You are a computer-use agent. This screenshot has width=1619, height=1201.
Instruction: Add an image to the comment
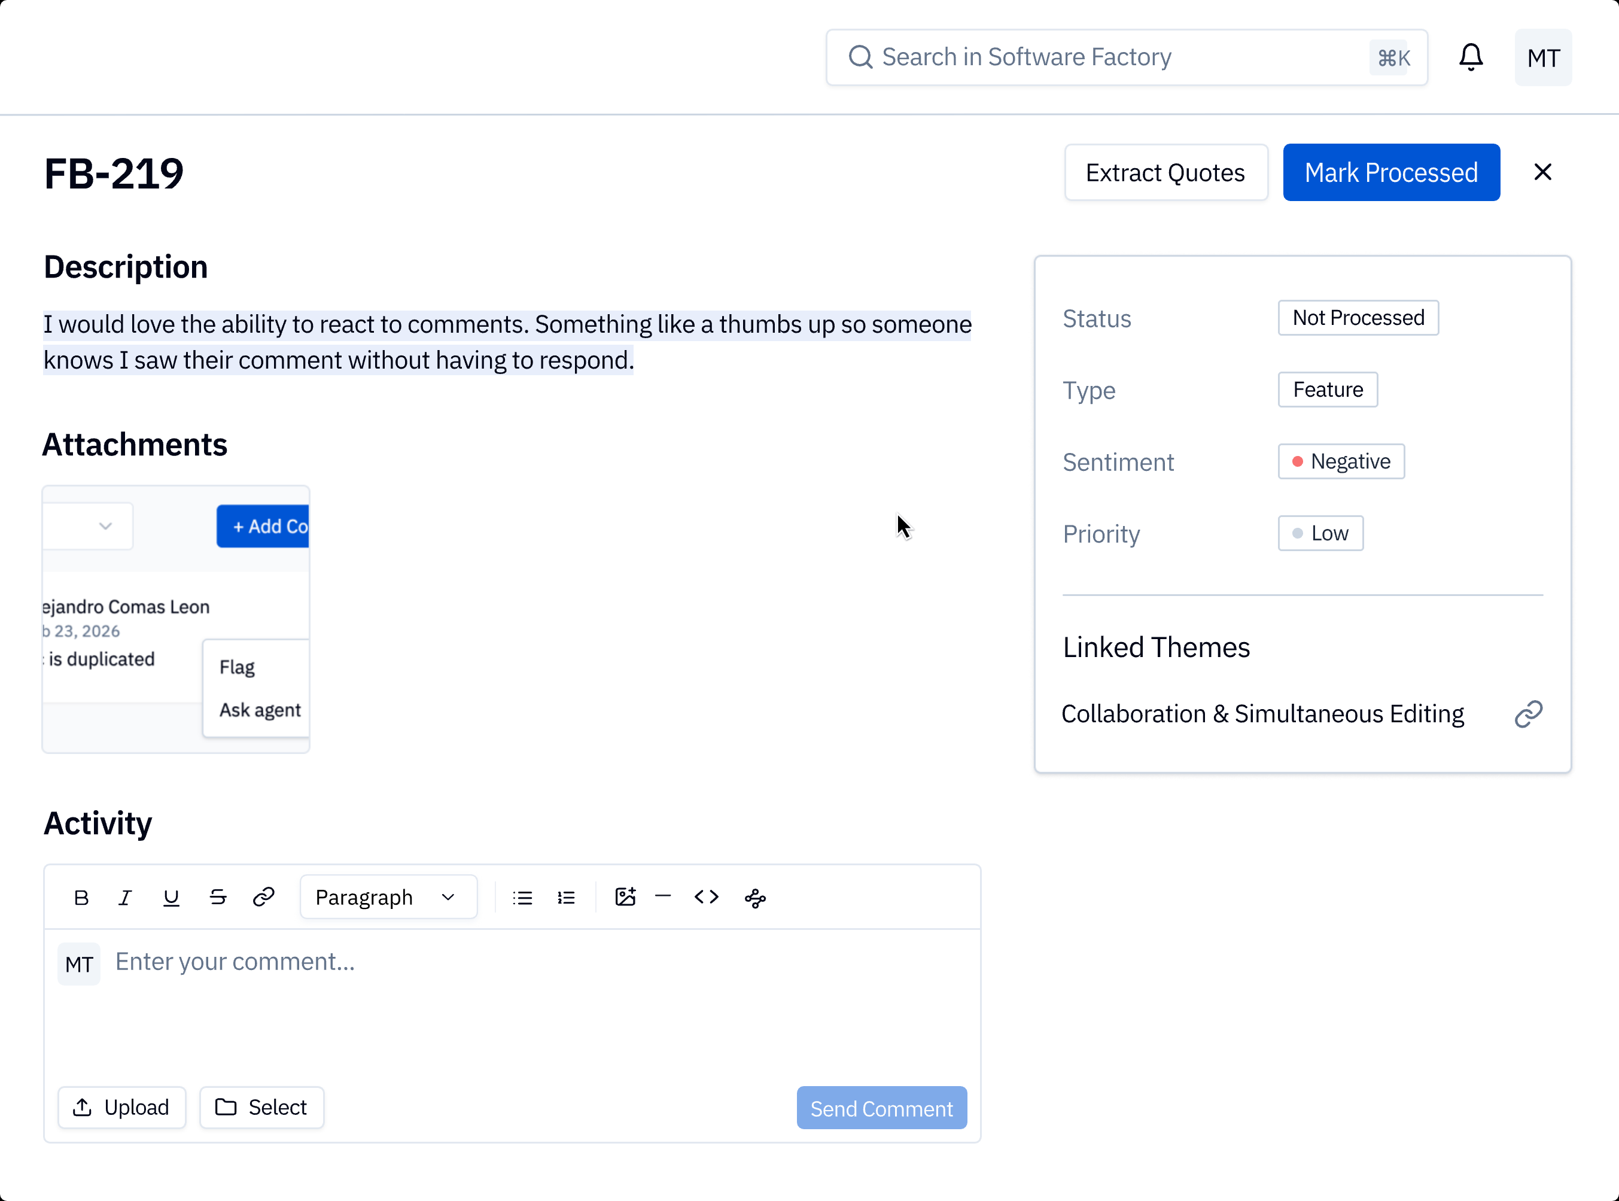click(x=625, y=897)
